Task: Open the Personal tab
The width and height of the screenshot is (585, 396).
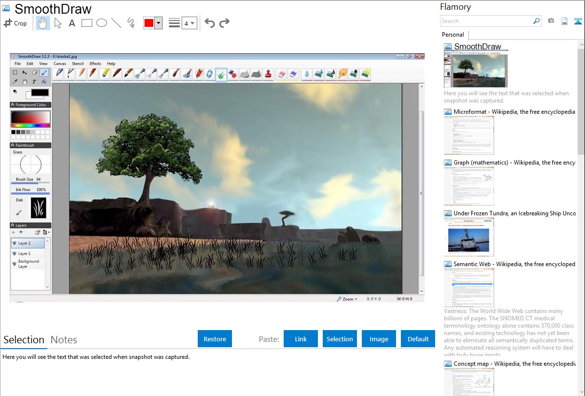Action: (x=453, y=35)
